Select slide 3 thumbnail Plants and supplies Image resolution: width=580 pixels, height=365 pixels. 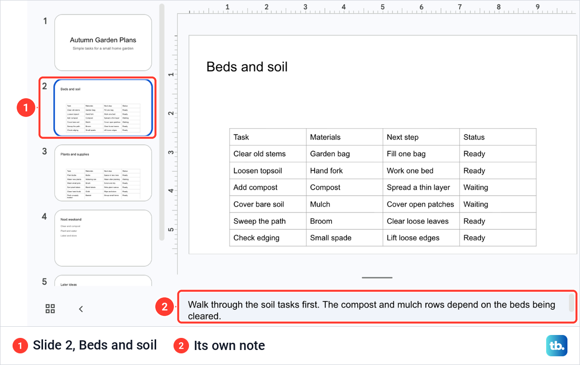click(103, 173)
